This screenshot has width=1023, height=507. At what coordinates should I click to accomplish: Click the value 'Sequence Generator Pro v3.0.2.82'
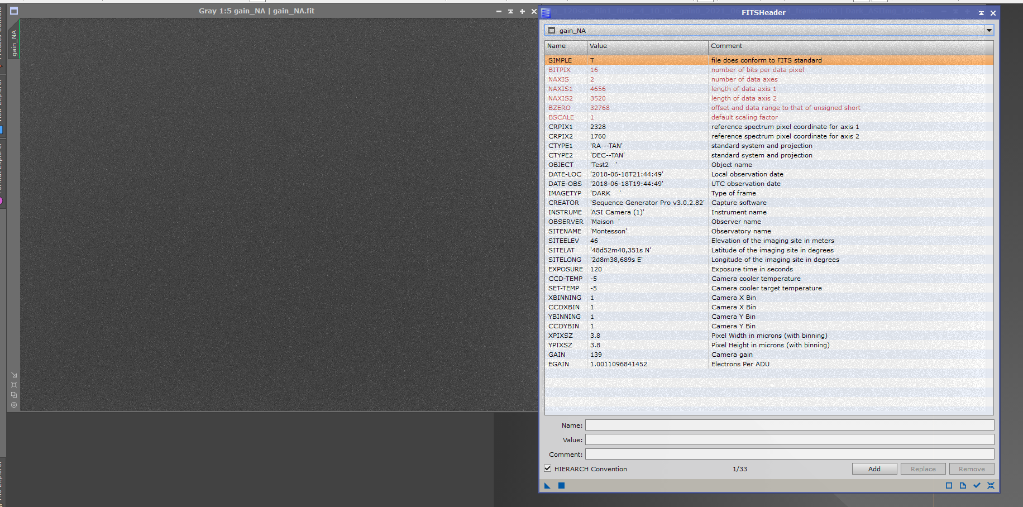(647, 203)
